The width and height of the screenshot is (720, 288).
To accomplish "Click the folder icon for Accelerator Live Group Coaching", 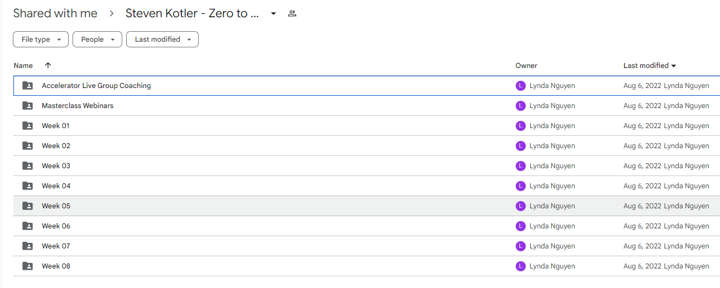I will pos(27,86).
